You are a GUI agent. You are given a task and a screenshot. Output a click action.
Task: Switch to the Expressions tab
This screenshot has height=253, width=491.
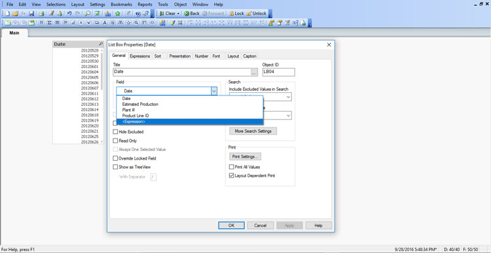(139, 56)
